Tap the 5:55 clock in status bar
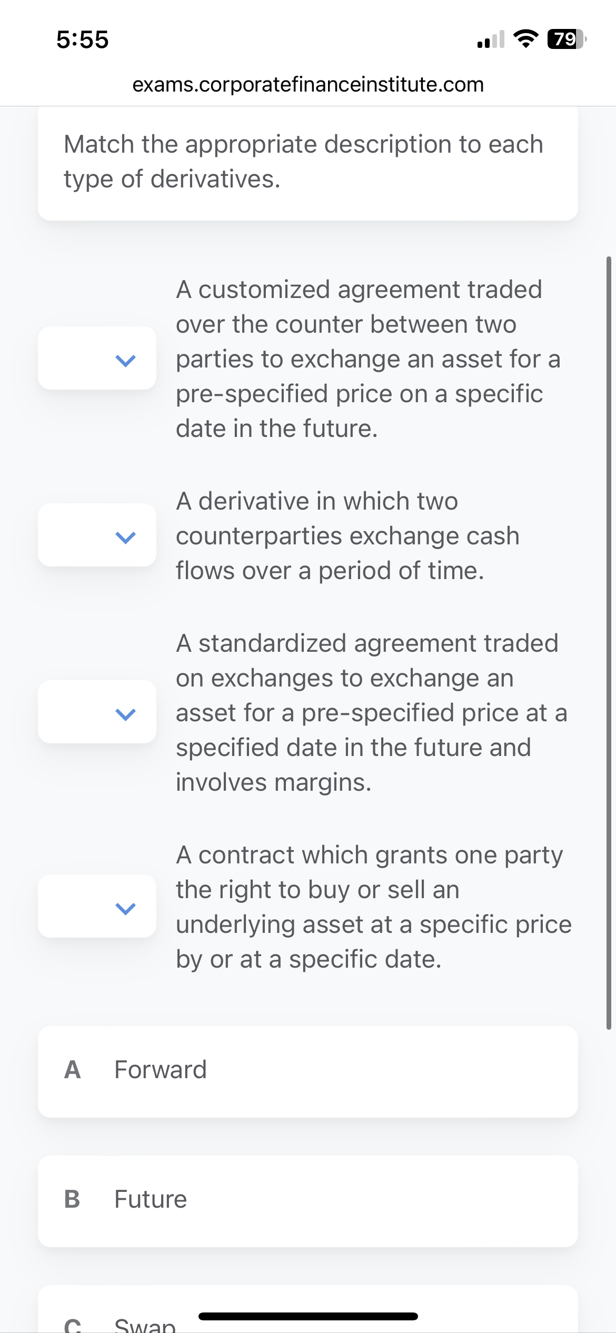Viewport: 616px width, 1333px height. 83,40
